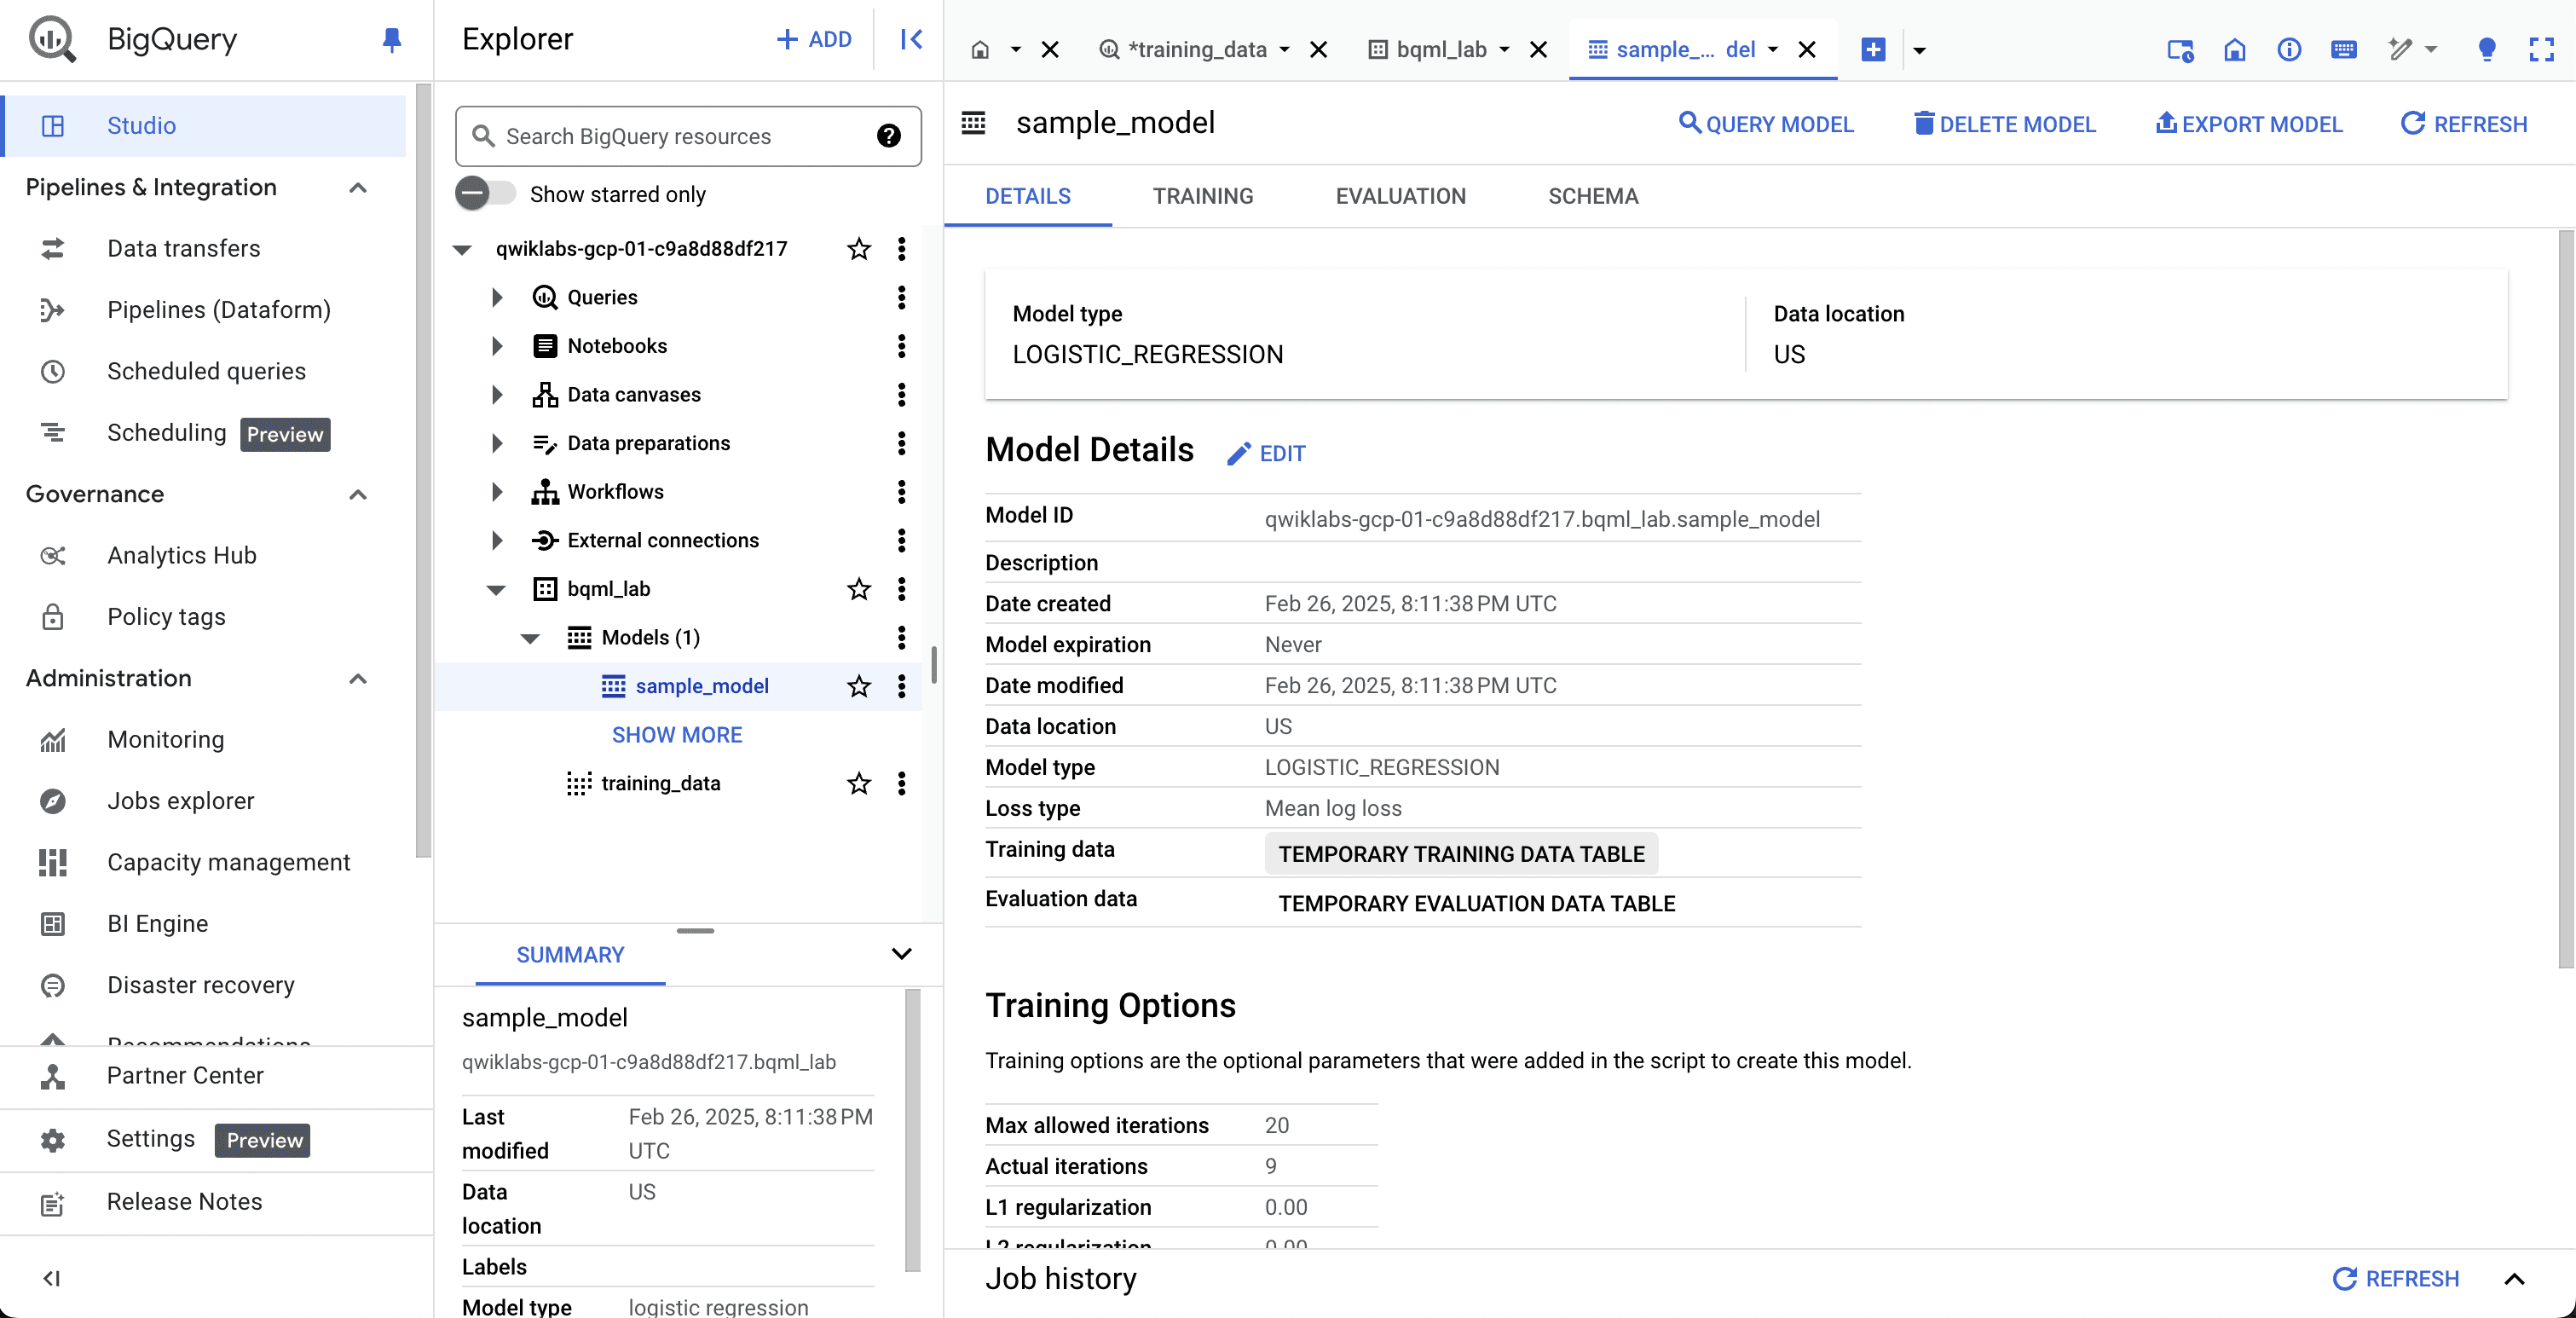Star the qwiklabs-gcp-01-c9a8d88df217 project

(858, 249)
